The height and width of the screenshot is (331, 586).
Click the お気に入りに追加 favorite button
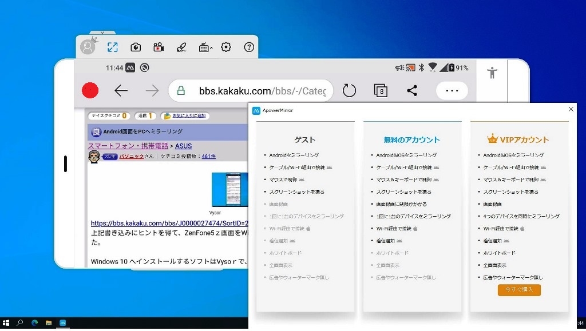click(x=185, y=115)
